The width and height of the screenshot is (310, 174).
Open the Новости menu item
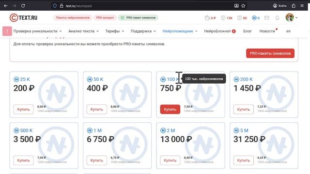coord(267,31)
